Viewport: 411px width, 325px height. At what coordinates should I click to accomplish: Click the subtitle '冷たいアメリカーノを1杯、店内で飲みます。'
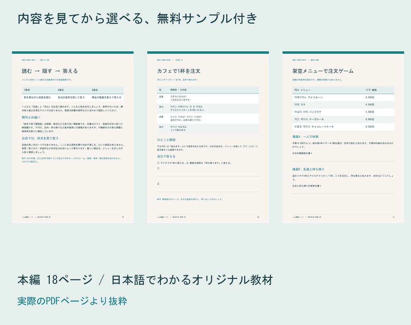click(177, 80)
